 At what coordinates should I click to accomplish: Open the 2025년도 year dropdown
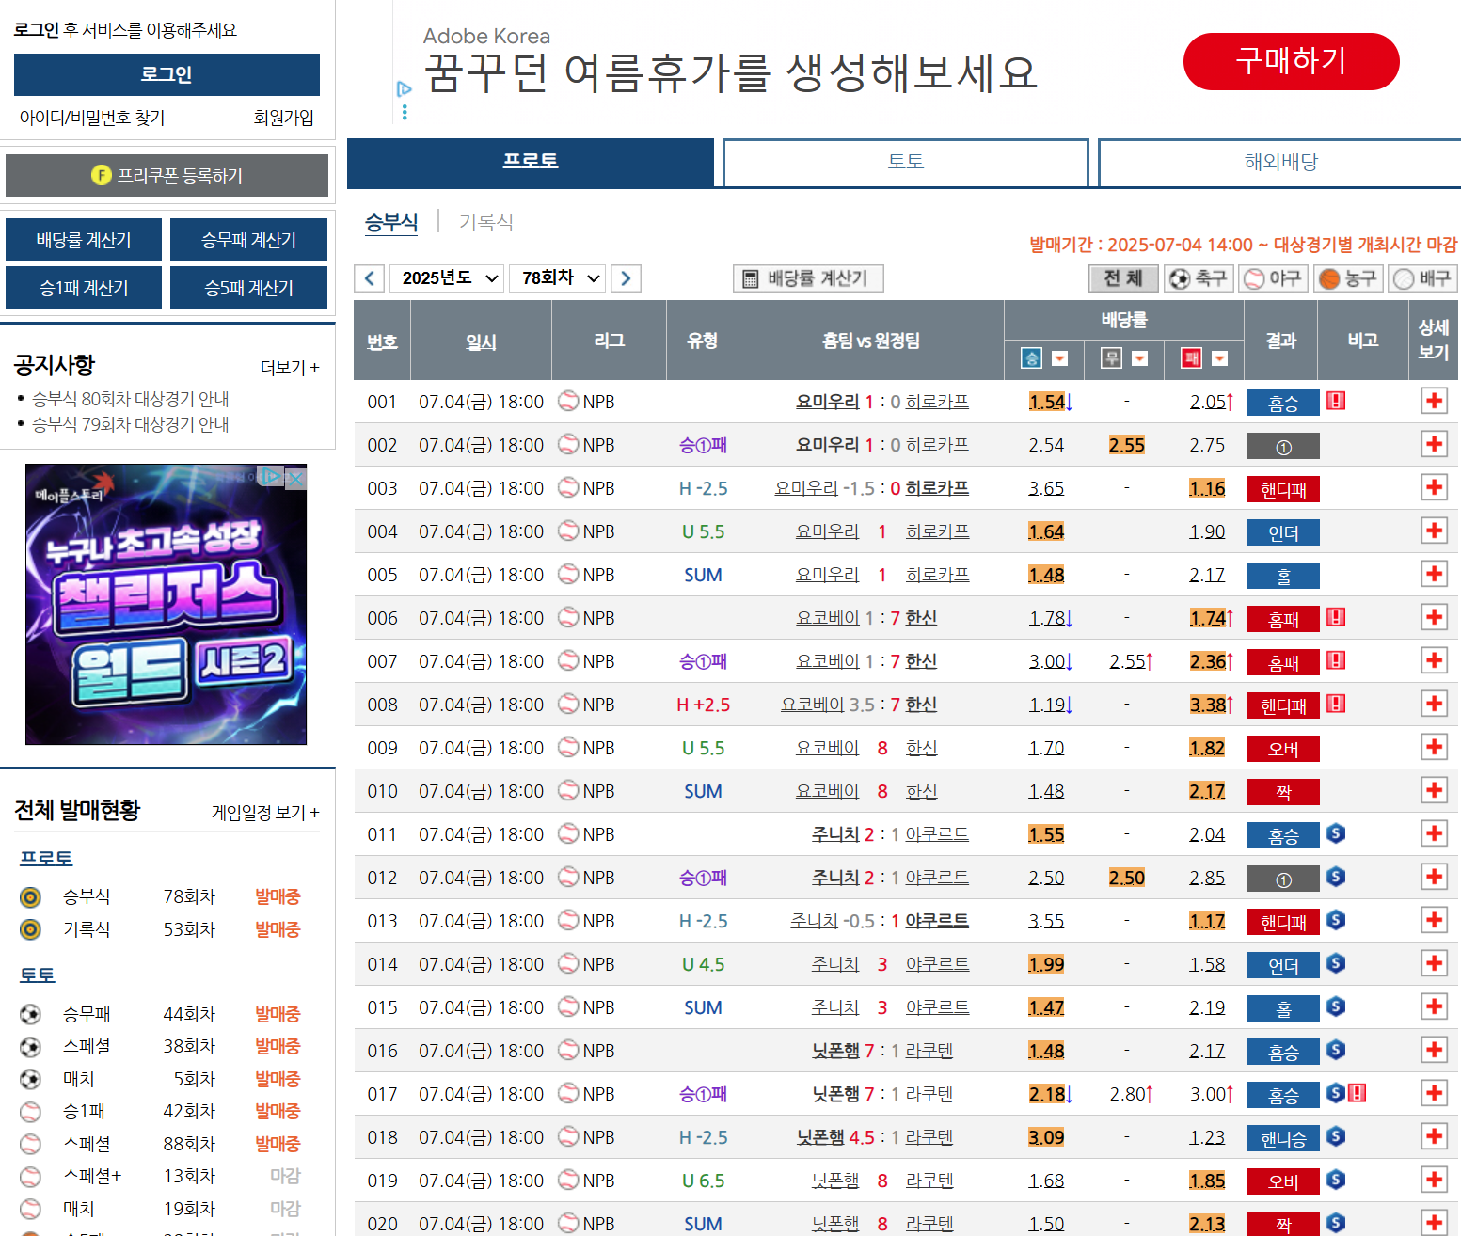[446, 277]
